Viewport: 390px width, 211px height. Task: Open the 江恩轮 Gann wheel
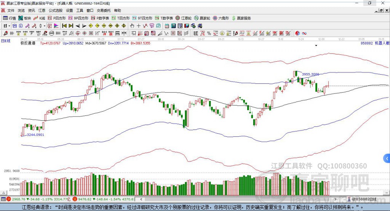point(184,18)
